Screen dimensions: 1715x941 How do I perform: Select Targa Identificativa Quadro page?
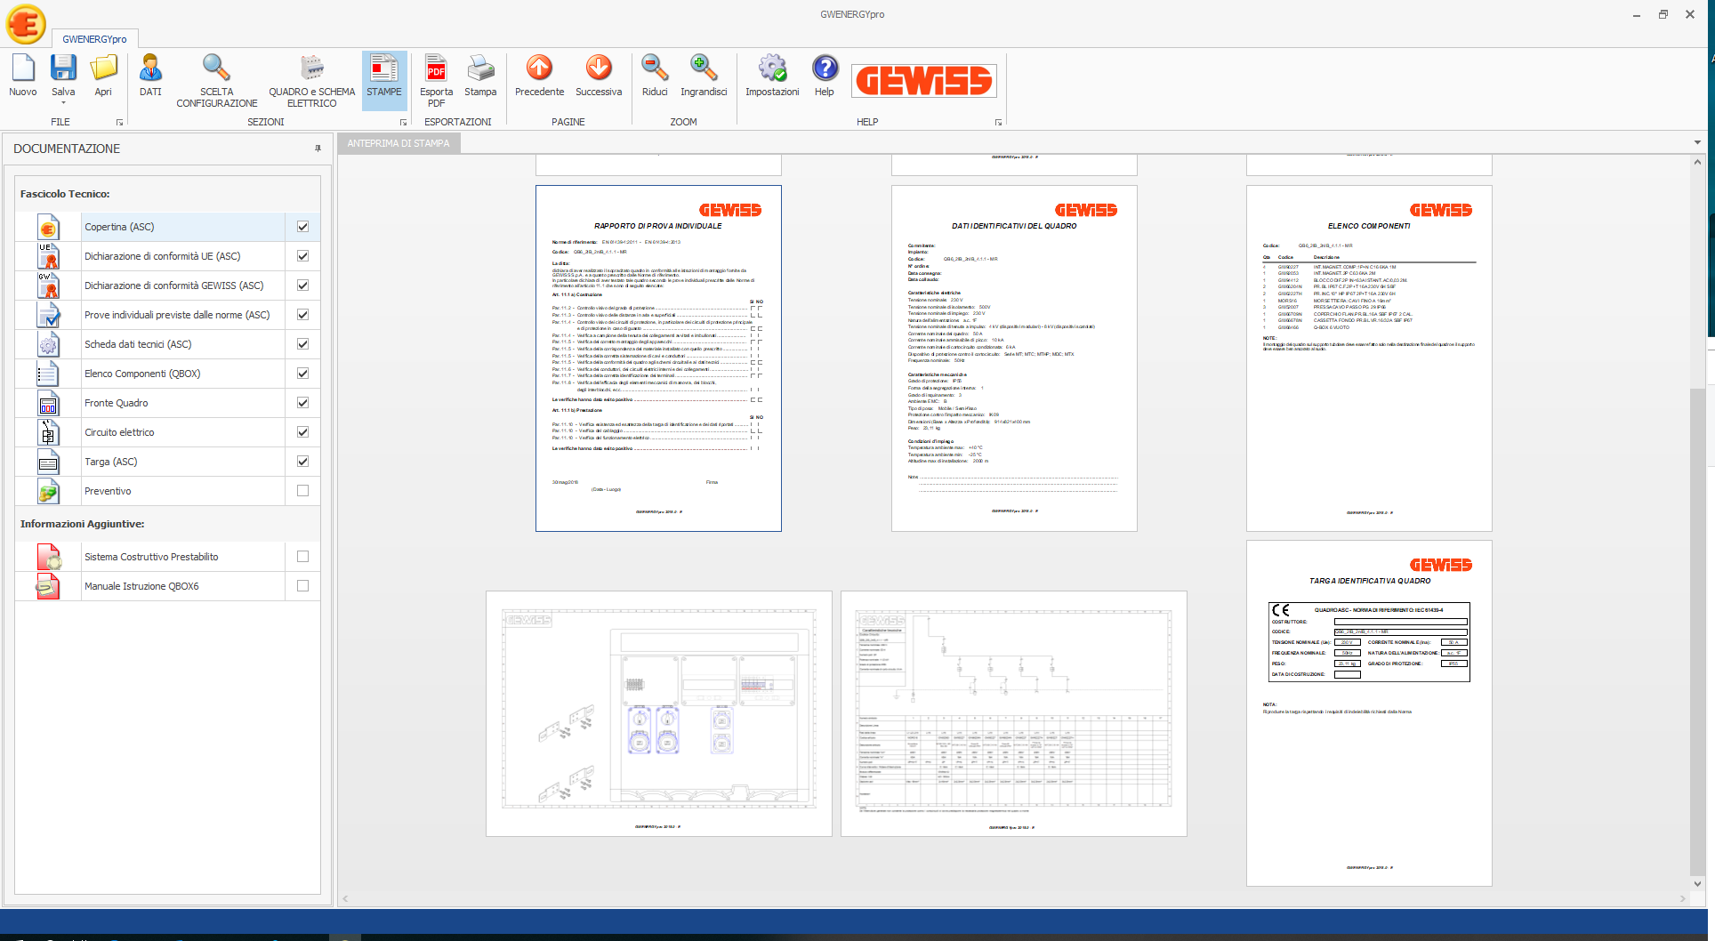click(1369, 713)
